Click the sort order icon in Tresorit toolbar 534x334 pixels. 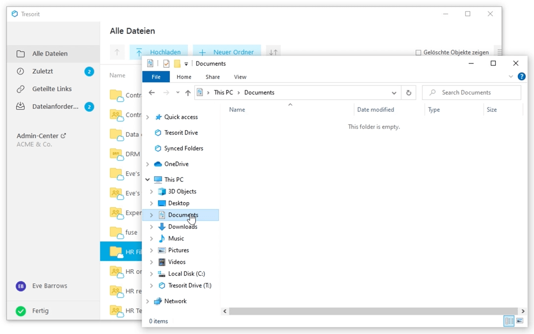tap(273, 52)
